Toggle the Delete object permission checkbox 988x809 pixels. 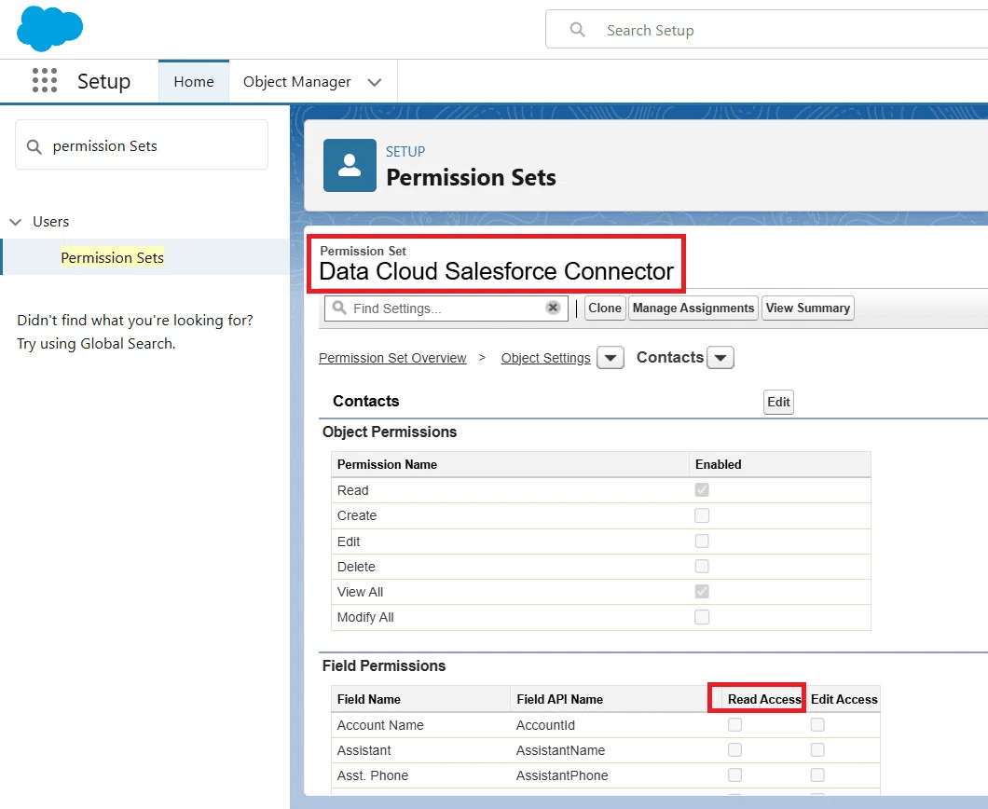coord(702,567)
